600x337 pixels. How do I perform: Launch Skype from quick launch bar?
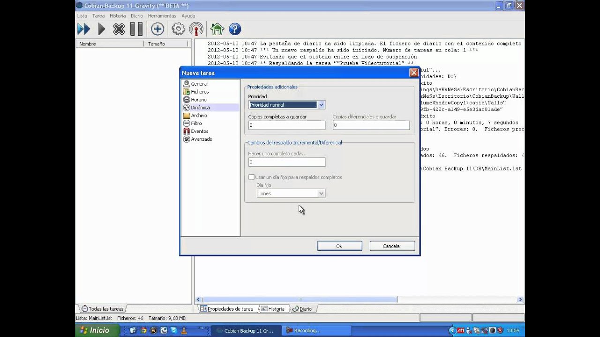coord(174,330)
